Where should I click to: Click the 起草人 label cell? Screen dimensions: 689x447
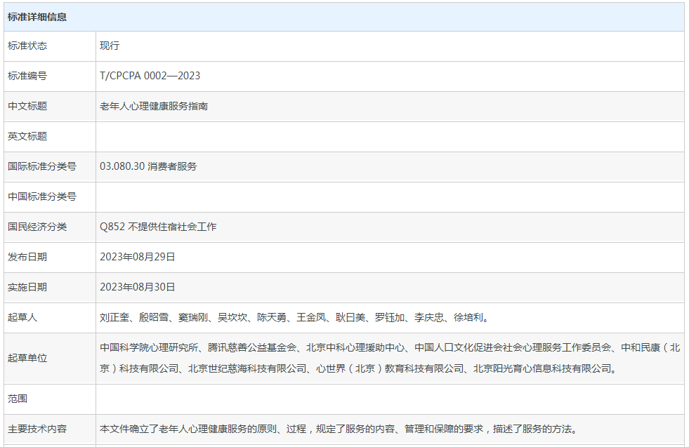click(22, 317)
